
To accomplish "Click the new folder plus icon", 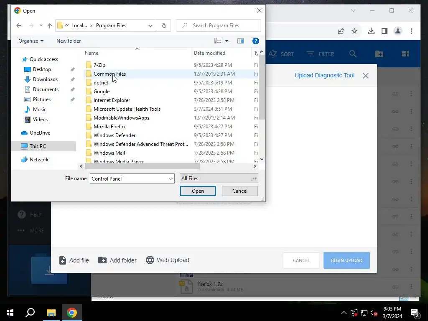I will pyautogui.click(x=379, y=54).
